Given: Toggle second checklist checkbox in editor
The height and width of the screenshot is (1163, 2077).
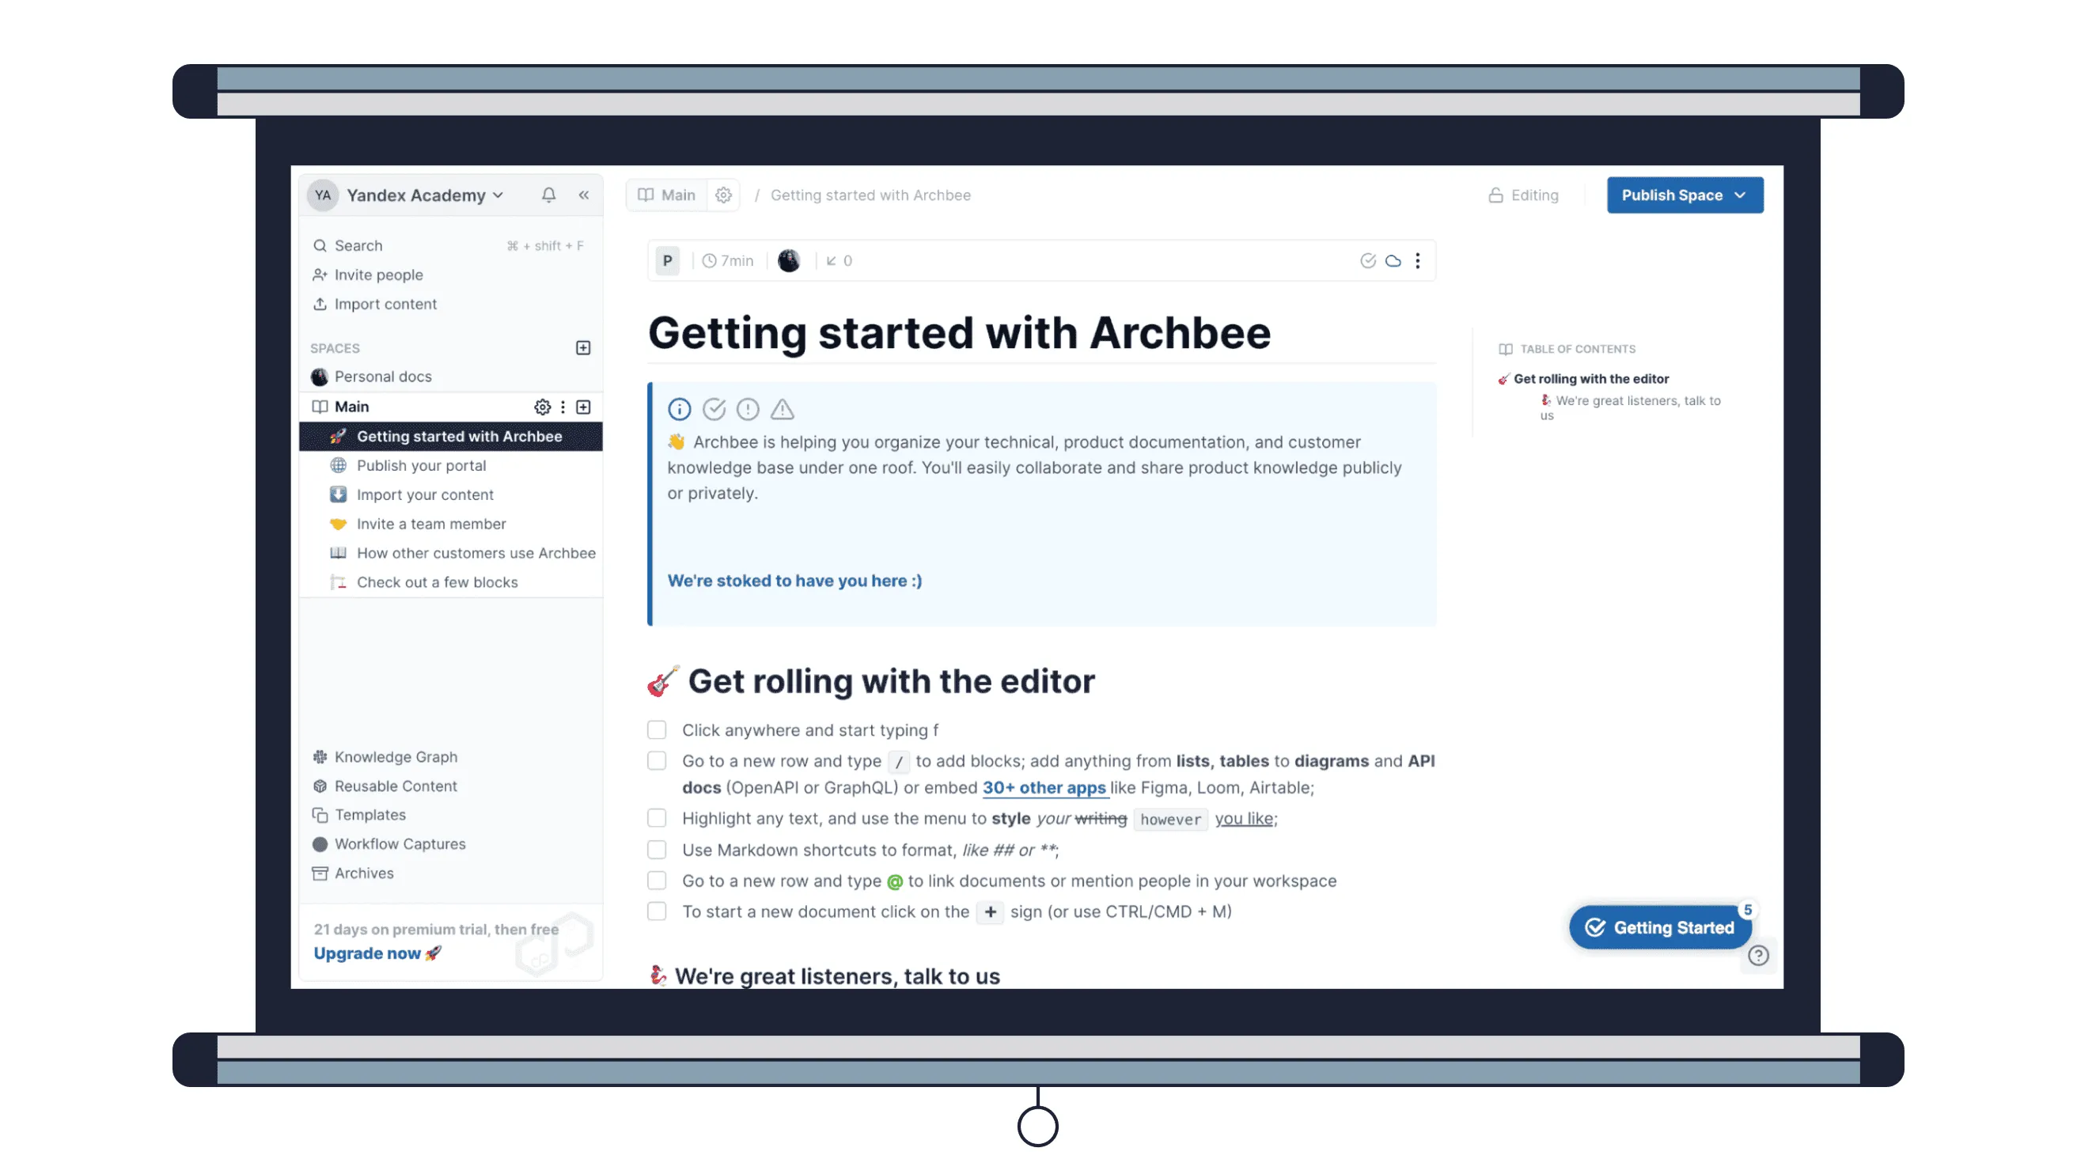Looking at the screenshot, I should point(656,760).
